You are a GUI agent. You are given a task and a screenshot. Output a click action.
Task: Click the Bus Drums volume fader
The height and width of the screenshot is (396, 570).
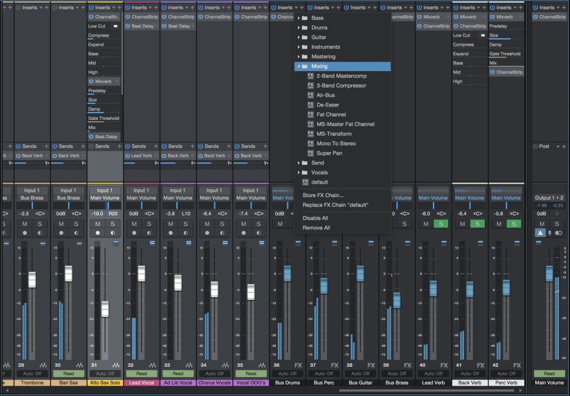287,274
